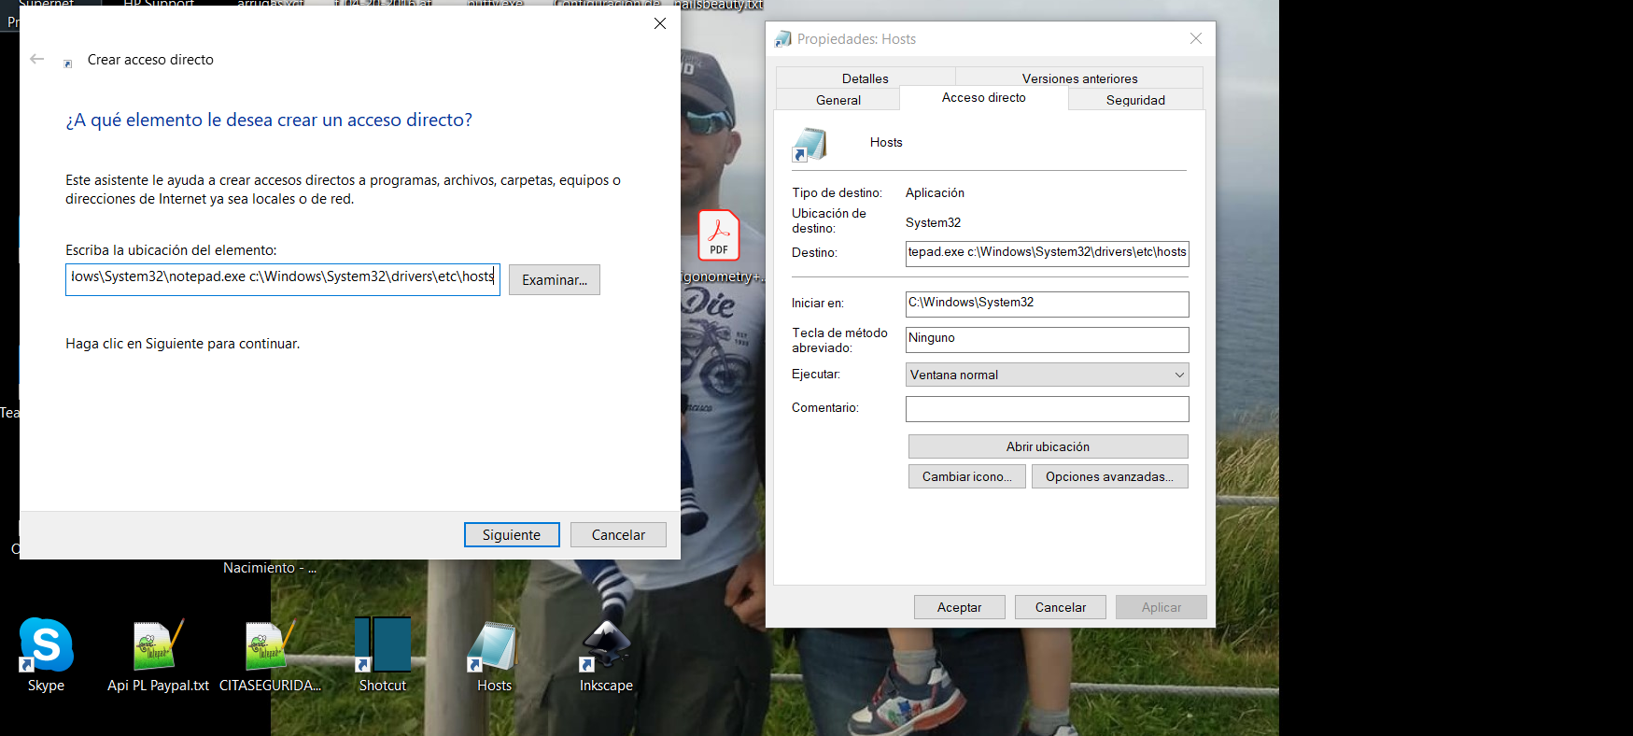Open the Seguridad tab

click(x=1134, y=100)
